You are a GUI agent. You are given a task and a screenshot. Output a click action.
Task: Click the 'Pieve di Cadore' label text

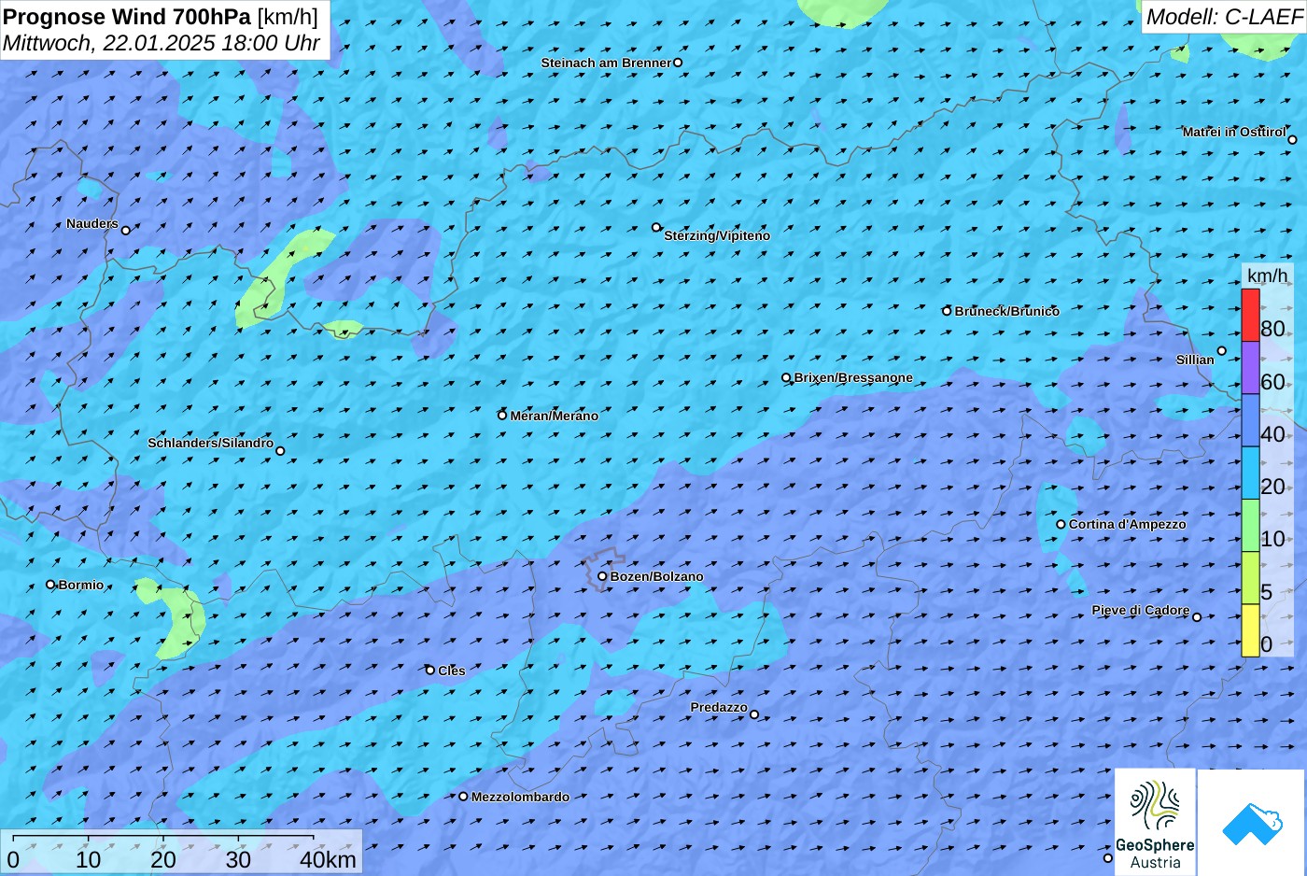[x=1141, y=610]
